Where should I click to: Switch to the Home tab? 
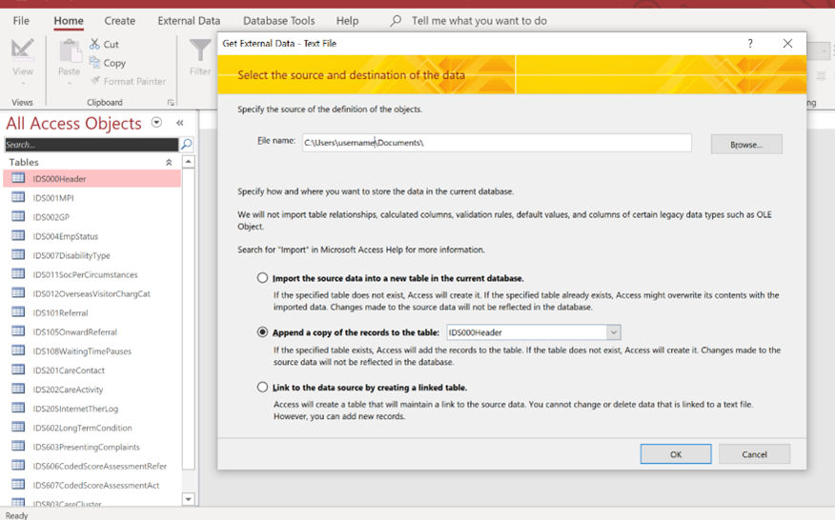point(69,21)
